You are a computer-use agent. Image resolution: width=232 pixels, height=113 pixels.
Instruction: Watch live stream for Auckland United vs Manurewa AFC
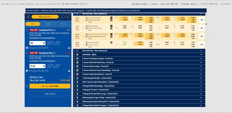(111, 18)
